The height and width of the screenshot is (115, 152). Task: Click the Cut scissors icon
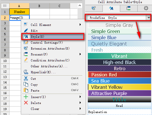point(26,78)
